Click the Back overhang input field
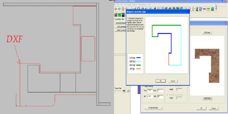Screen dimensions: 228x114 [160, 91]
